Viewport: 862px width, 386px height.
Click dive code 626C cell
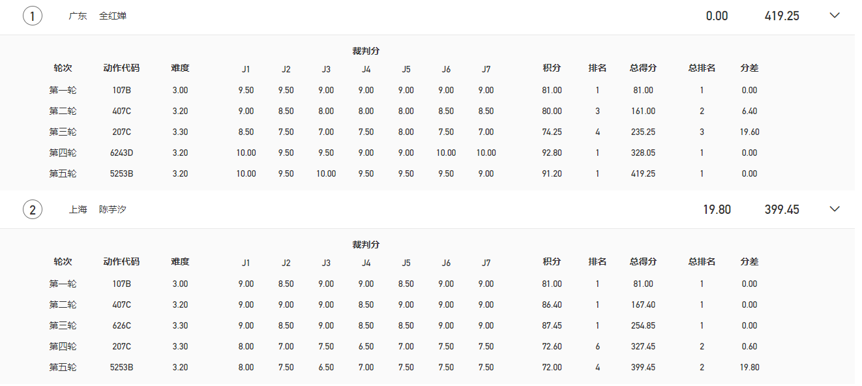pos(122,325)
